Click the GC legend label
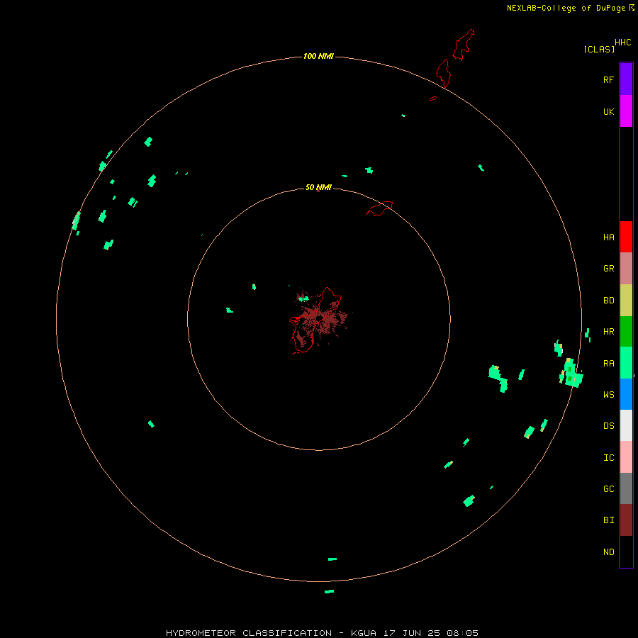Screen dimensions: 638x638 click(x=608, y=489)
